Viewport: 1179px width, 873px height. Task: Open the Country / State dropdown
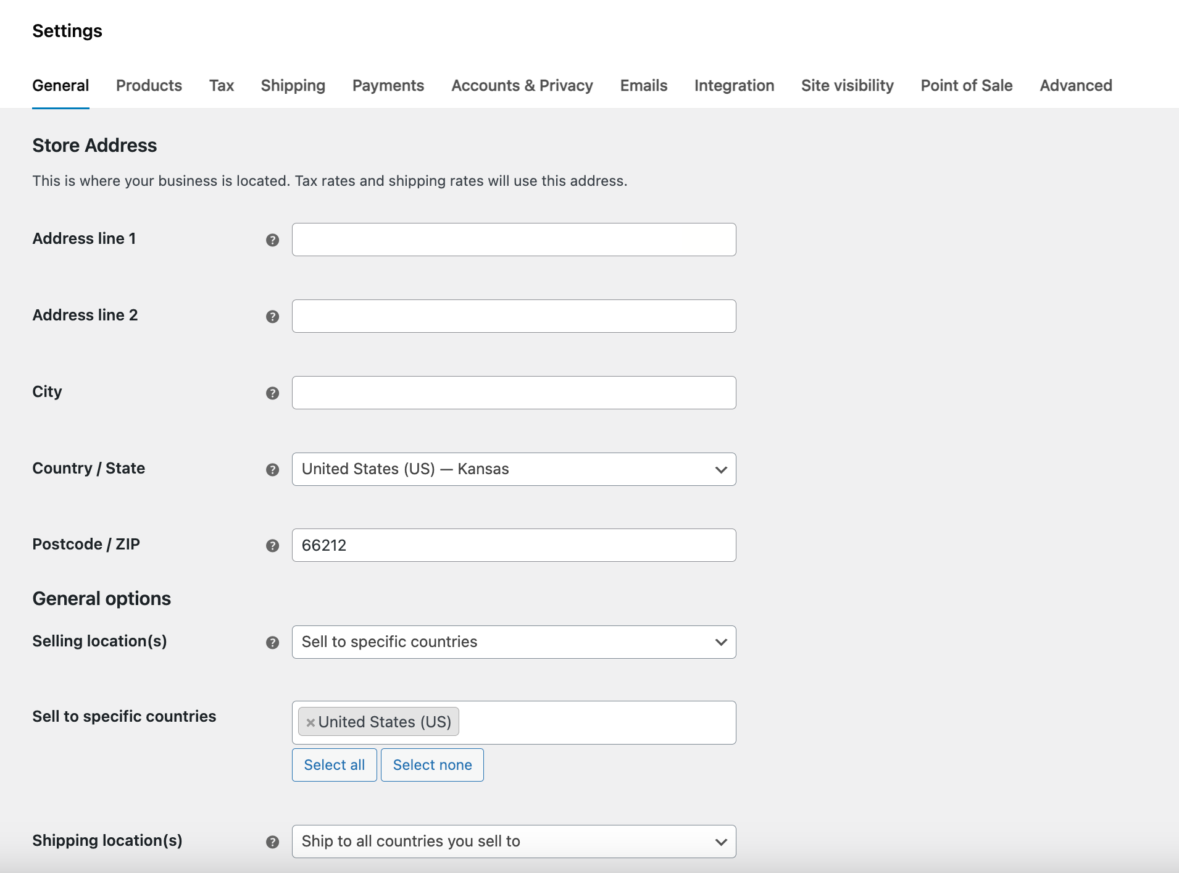[513, 469]
